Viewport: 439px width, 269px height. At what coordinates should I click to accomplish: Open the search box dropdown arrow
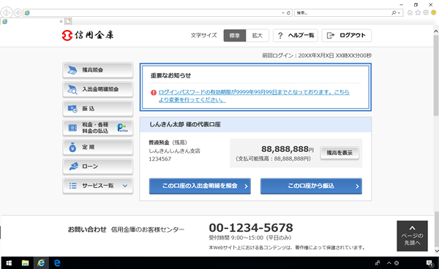pyautogui.click(x=399, y=13)
